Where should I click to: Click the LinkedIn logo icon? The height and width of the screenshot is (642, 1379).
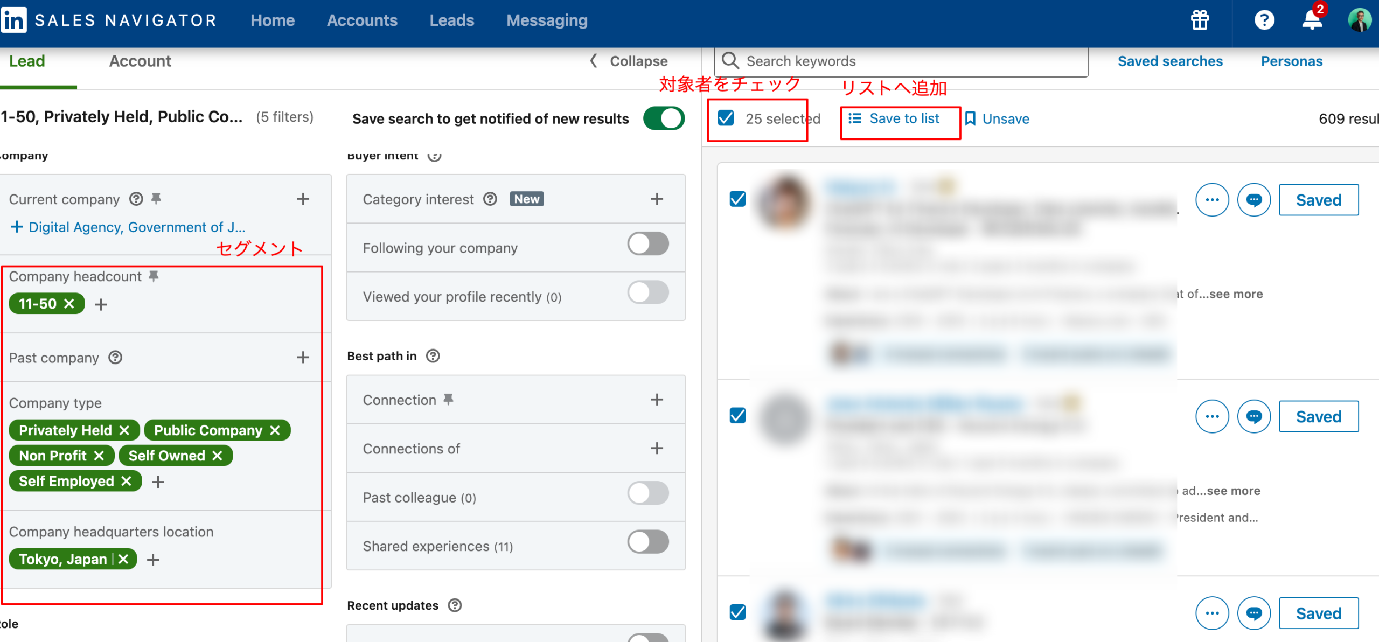[x=14, y=20]
